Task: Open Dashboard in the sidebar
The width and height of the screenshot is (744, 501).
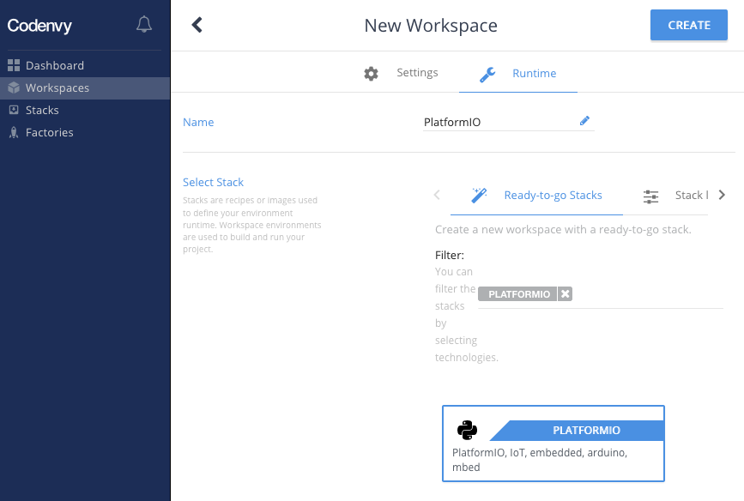Action: 85,65
